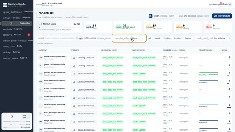Select the All status filter tab
The width and height of the screenshot is (235, 132).
pos(149,38)
